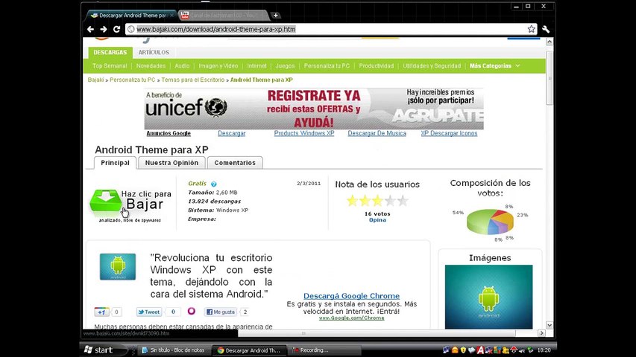Open Personaliza tu PC in the green menu
The width and height of the screenshot is (636, 357).
tap(327, 66)
